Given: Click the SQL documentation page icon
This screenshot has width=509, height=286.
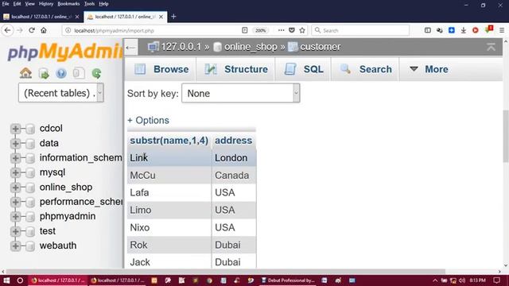Looking at the screenshot, I should 79,73.
